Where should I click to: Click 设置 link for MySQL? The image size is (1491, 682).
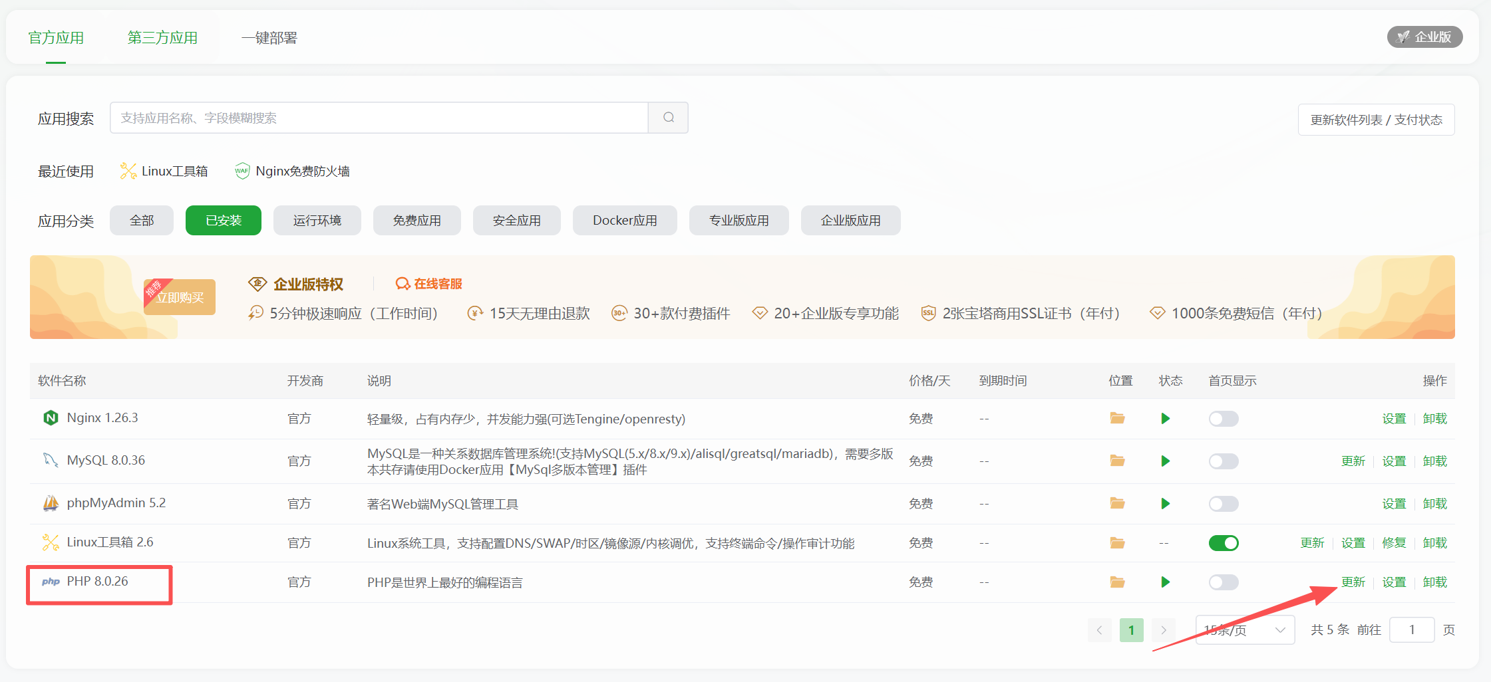(1394, 461)
